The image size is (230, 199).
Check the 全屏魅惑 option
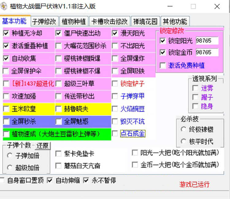(58, 121)
